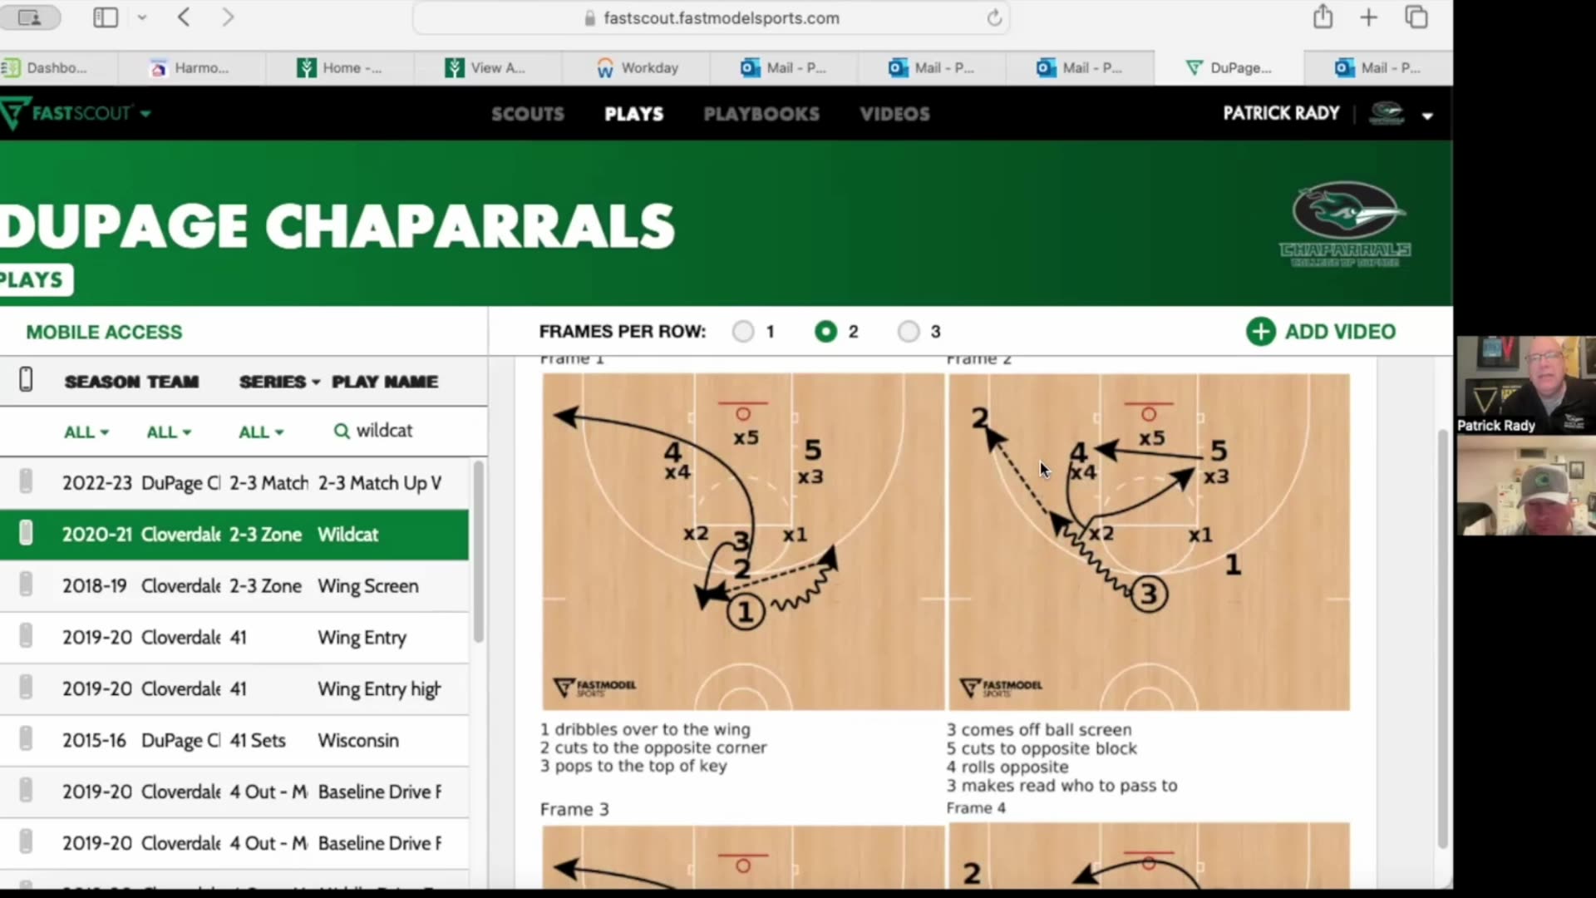Open the Series column dropdown arrow

[x=316, y=382]
